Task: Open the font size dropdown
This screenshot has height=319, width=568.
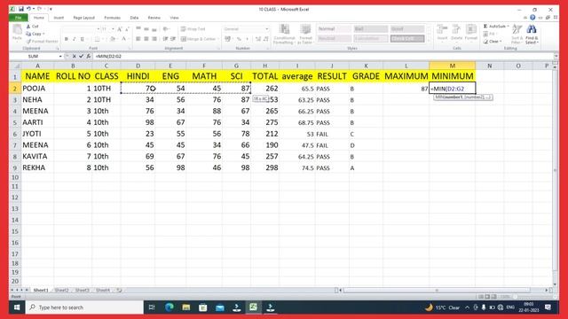Action: (113, 29)
